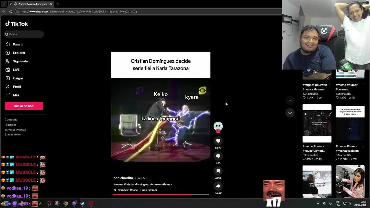Open the woman in pink video thumbnail
The height and width of the screenshot is (208, 370).
click(350, 182)
